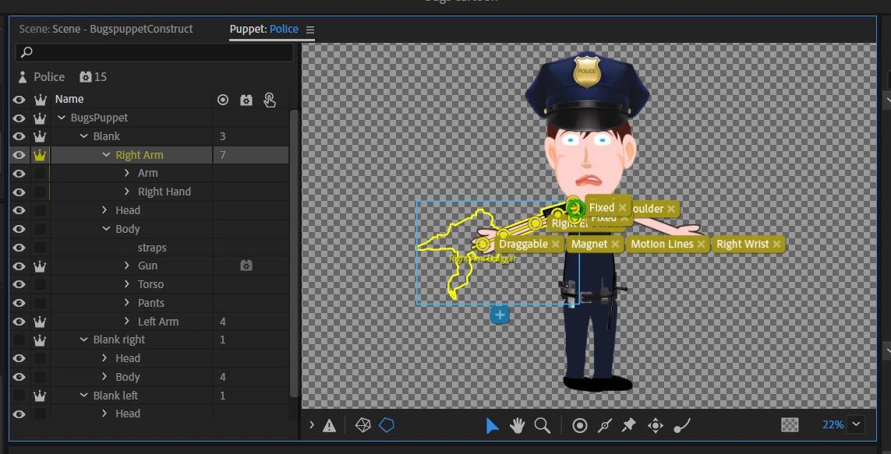
Task: Toggle the checkerboard transparency background
Action: 790,424
